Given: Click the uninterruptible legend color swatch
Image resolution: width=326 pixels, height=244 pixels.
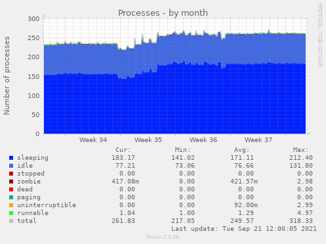Looking at the screenshot, I should coord(11,205).
